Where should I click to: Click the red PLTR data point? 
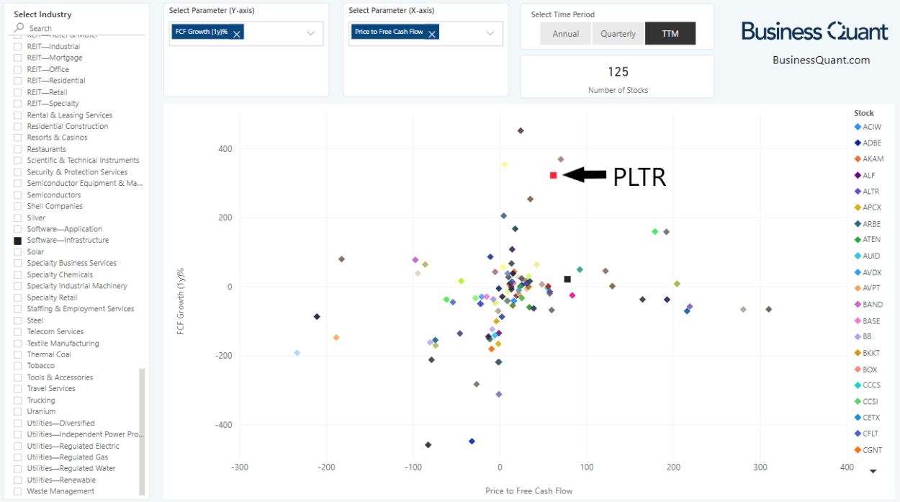coord(553,175)
